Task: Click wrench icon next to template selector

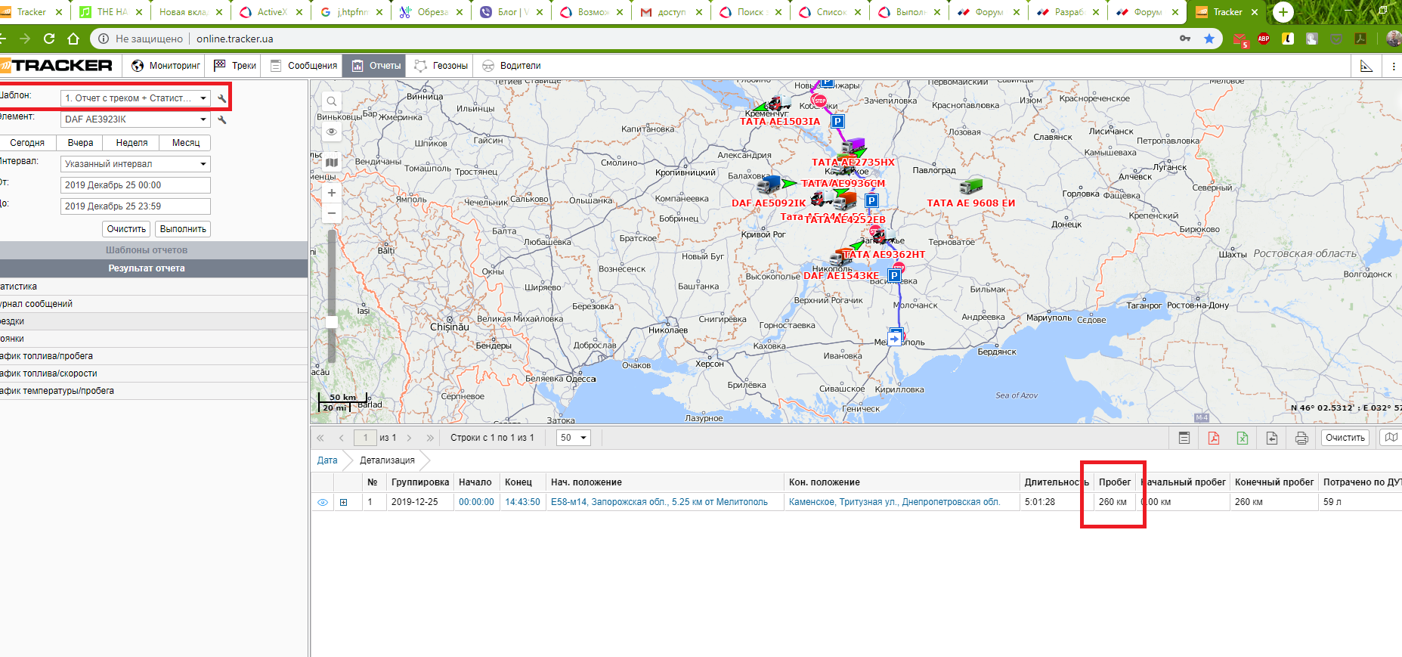Action: (222, 98)
